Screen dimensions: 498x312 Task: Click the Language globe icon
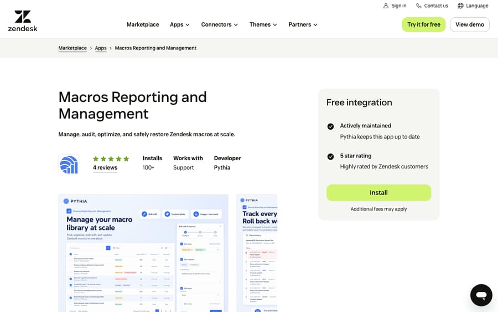(460, 6)
